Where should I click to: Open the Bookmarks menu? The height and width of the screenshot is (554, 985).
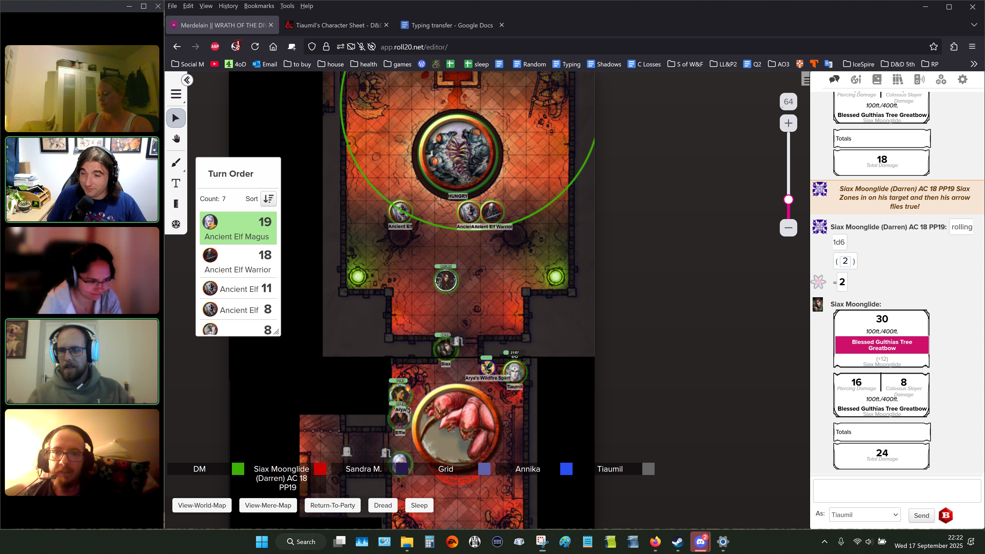click(259, 6)
